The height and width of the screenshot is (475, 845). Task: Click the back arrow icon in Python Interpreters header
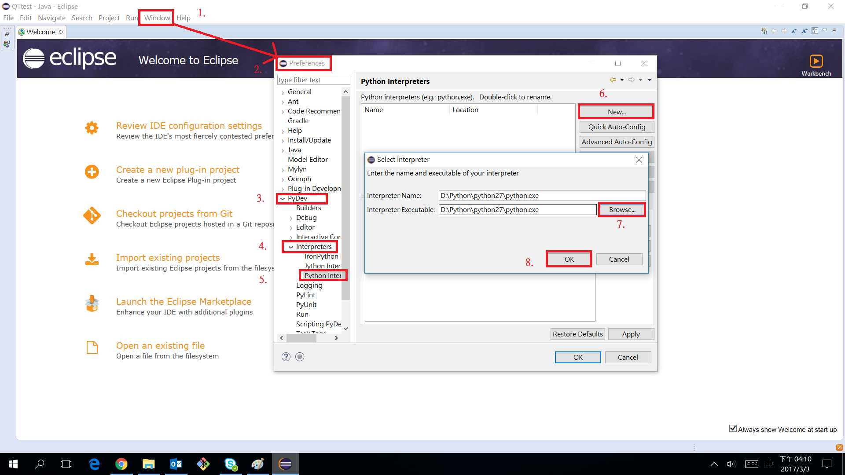(613, 80)
